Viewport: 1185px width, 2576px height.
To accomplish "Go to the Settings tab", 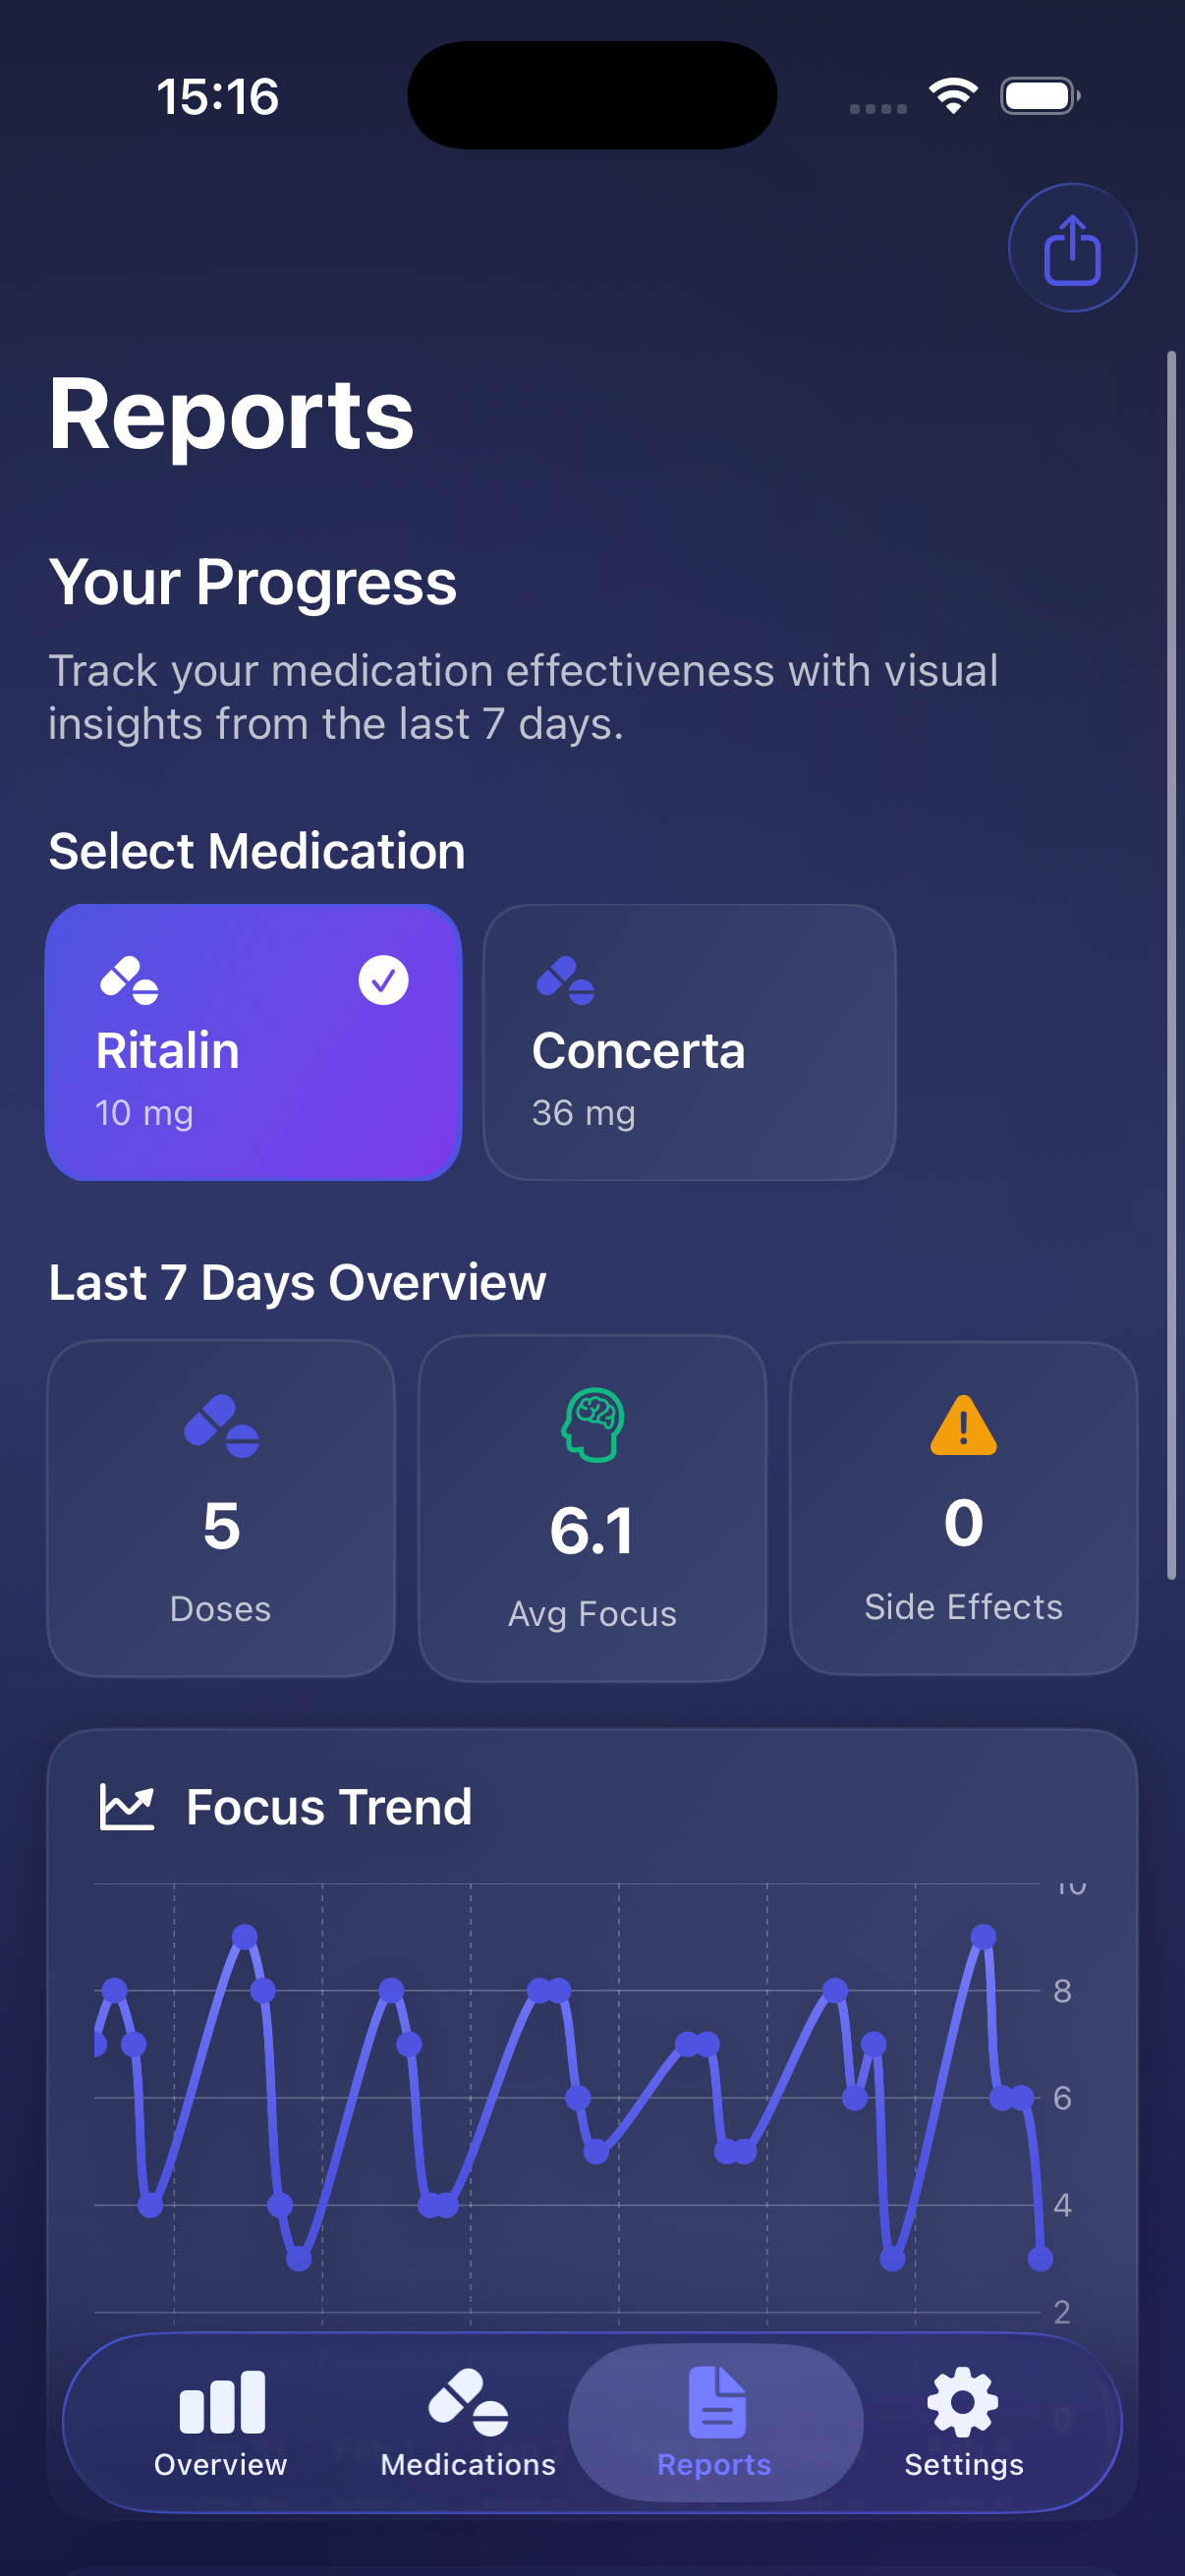I will tap(963, 2423).
